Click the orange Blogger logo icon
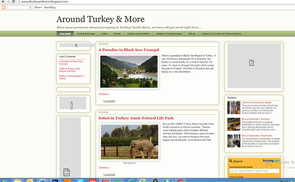 coord(3,7)
